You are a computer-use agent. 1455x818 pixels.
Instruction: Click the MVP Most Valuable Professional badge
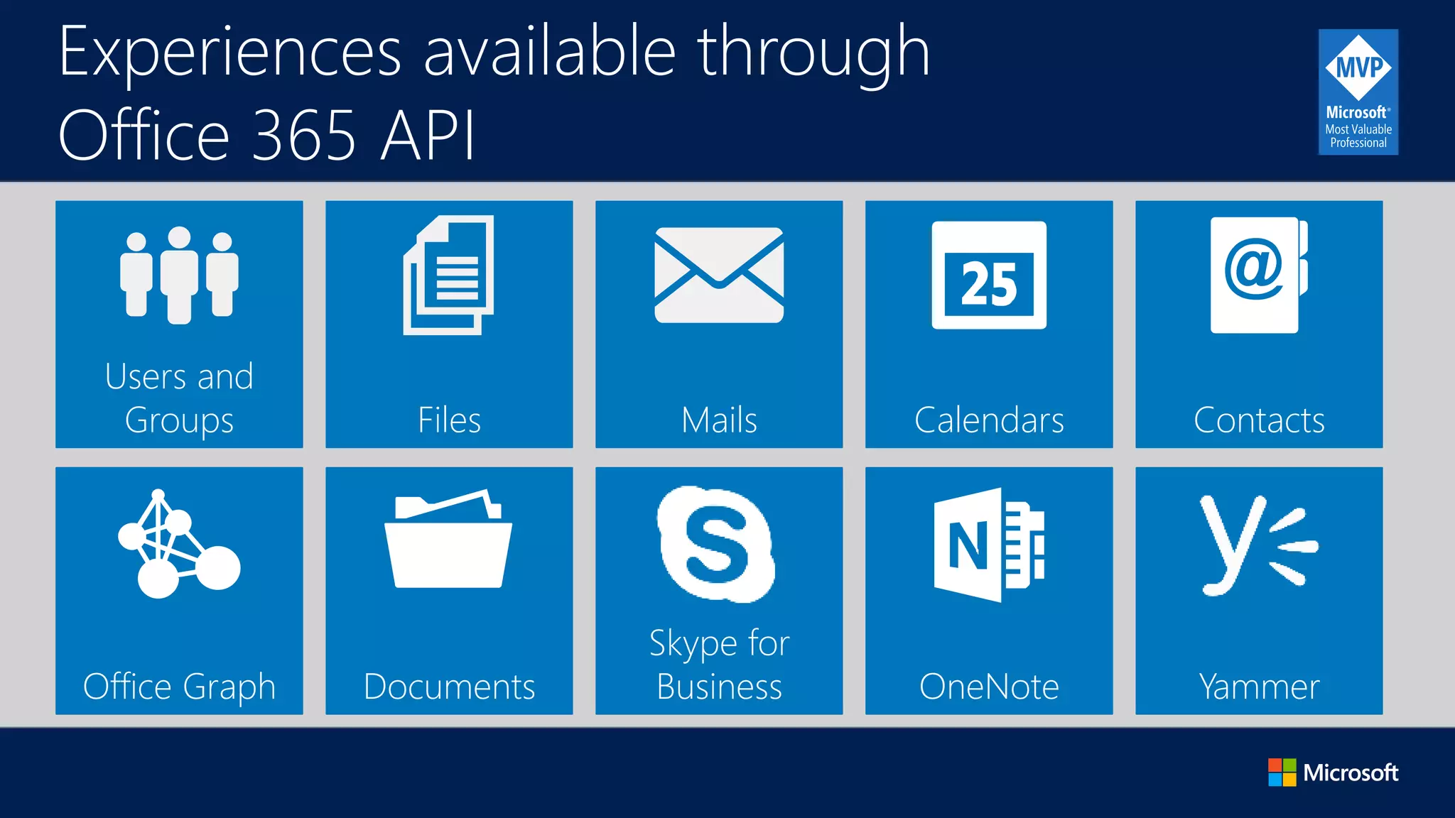pyautogui.click(x=1358, y=92)
